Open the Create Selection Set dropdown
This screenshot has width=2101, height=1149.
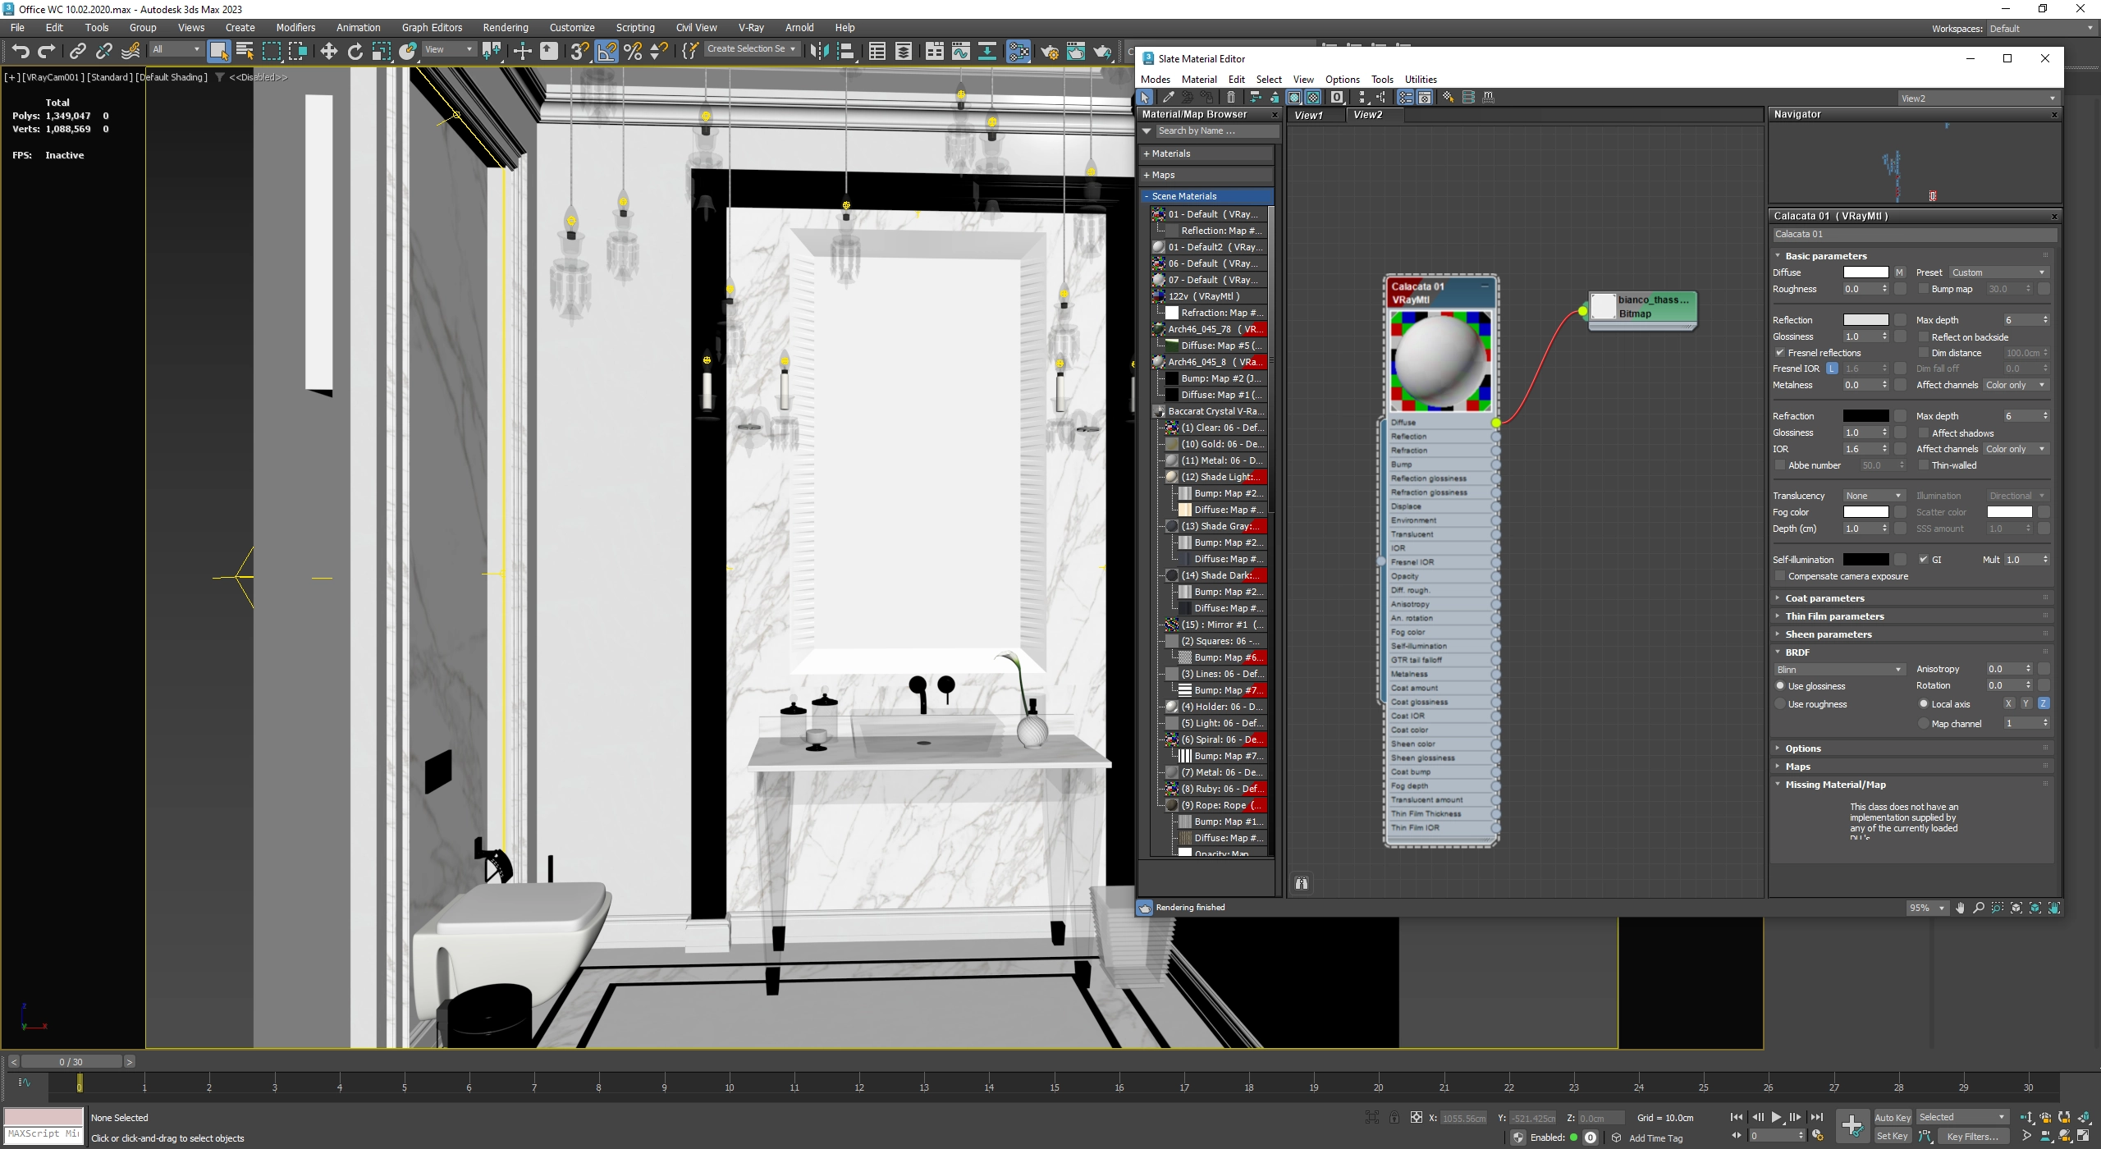coord(752,49)
